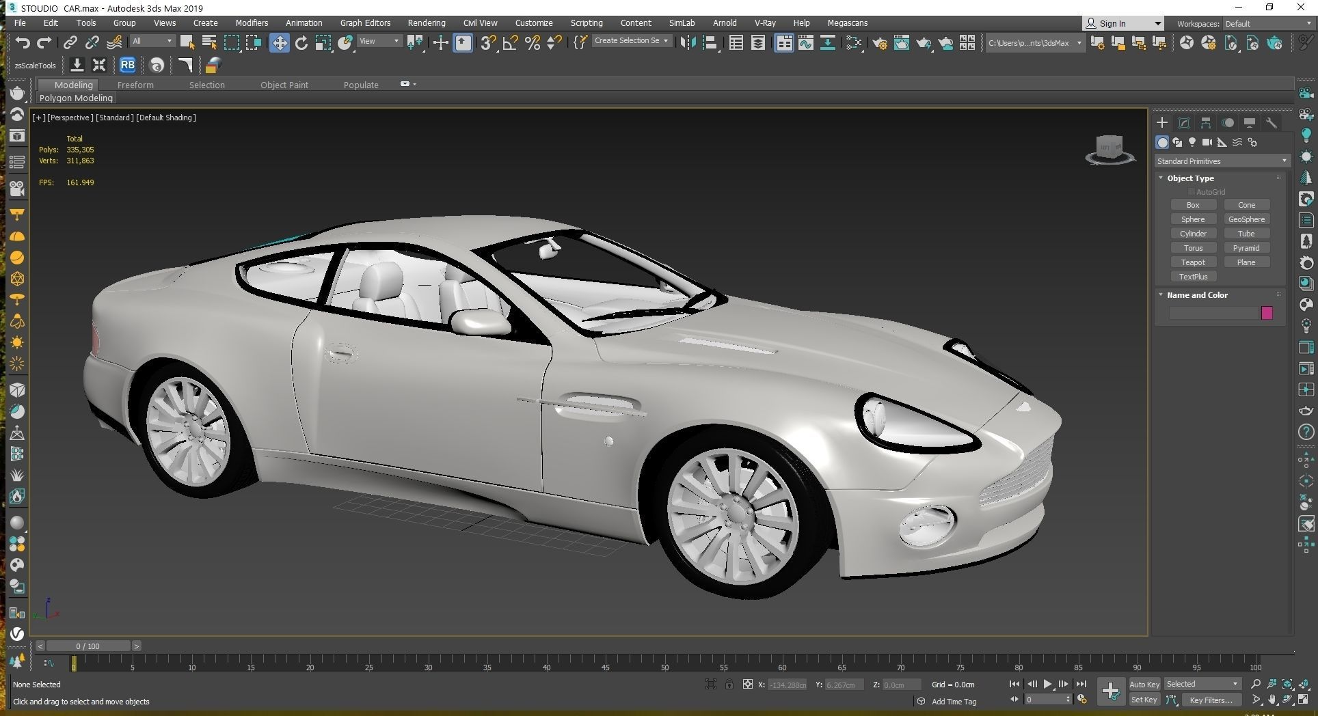Click the Mirror tool icon

point(688,42)
